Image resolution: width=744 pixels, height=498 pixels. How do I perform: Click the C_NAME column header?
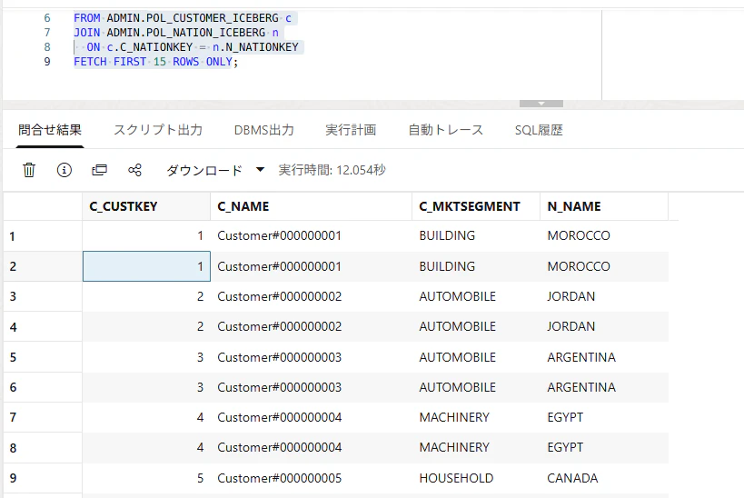[x=311, y=206]
